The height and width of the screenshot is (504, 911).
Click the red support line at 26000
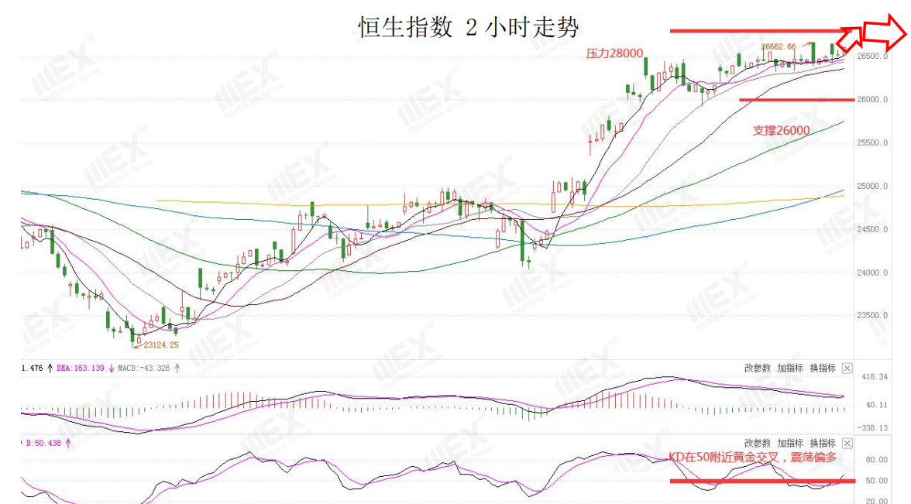tap(796, 100)
